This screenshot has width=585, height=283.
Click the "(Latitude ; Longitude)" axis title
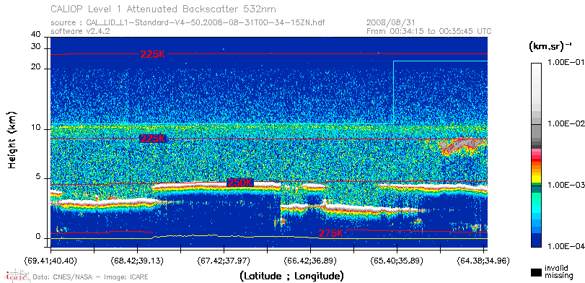tap(291, 277)
